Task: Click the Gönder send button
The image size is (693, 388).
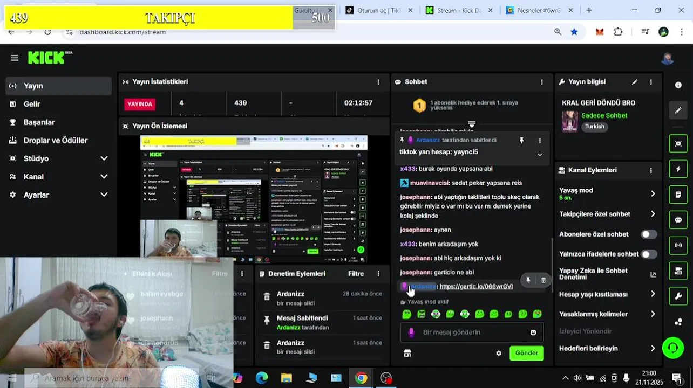Action: (x=526, y=354)
